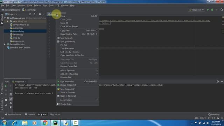Select the looponlist tab in Run panel
The width and height of the screenshot is (224, 126).
19,82
